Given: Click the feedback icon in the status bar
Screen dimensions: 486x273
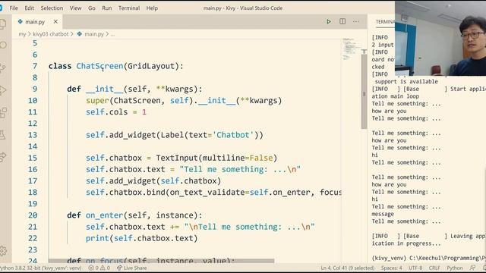Looking at the screenshot, I should coord(472,268).
